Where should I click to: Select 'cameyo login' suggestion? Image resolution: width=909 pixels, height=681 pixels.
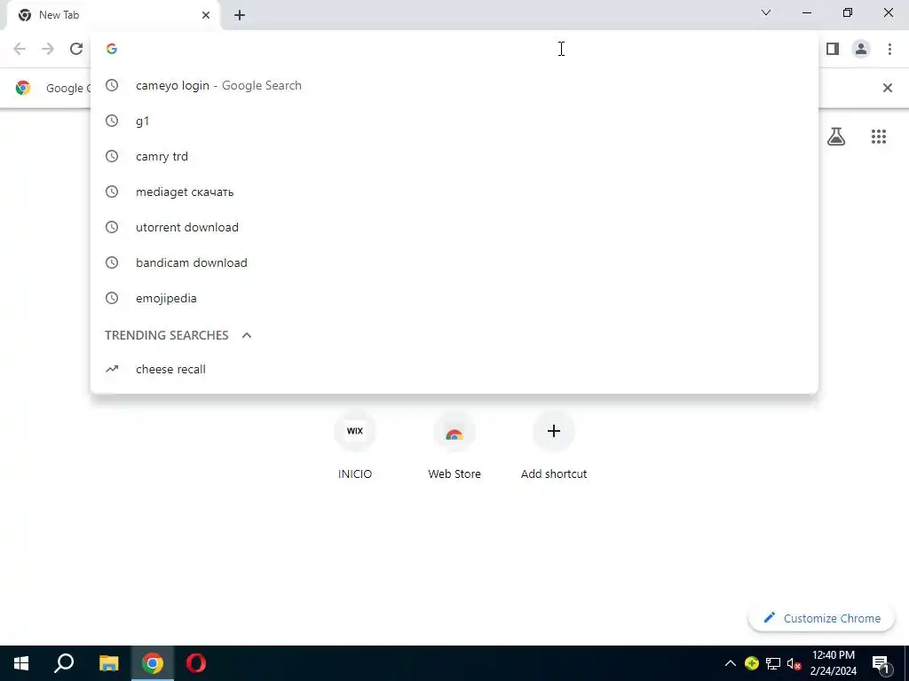pyautogui.click(x=454, y=85)
